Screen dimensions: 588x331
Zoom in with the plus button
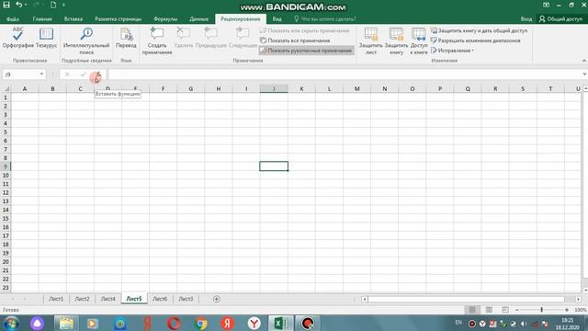pos(567,310)
